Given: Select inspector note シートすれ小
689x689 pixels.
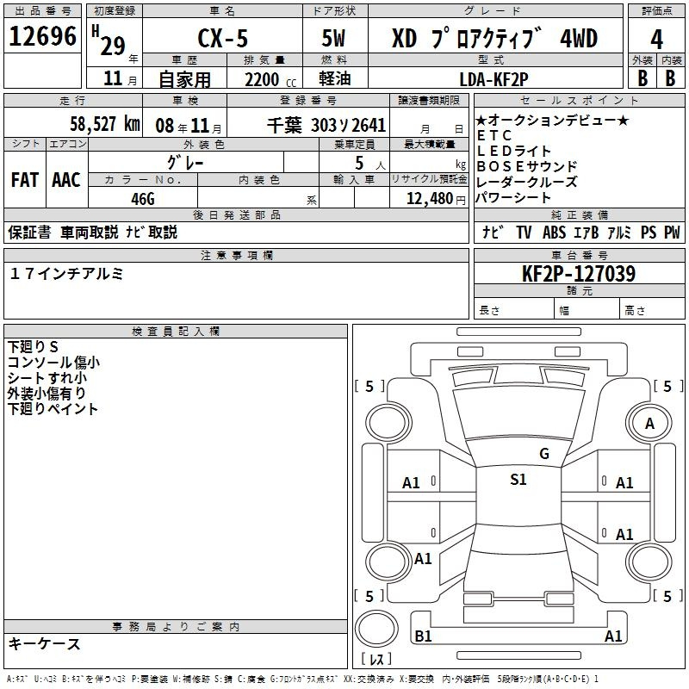Looking at the screenshot, I should [47, 378].
